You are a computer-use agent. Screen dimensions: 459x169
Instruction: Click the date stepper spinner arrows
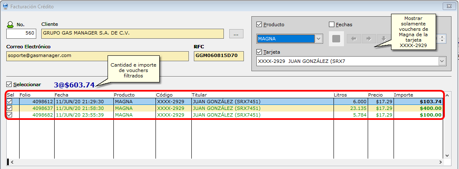[443, 39]
